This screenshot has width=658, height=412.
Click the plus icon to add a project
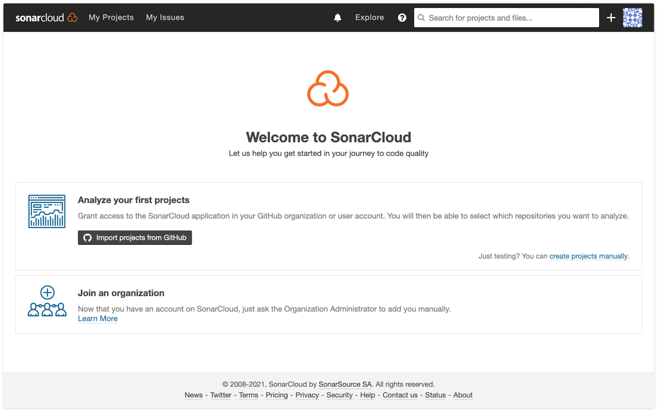tap(611, 17)
